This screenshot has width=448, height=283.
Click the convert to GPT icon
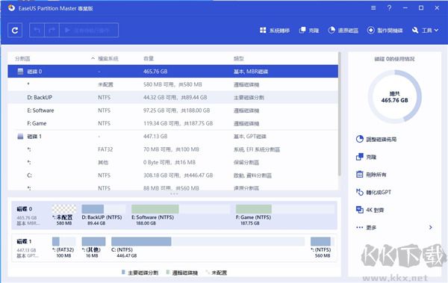coord(359,192)
